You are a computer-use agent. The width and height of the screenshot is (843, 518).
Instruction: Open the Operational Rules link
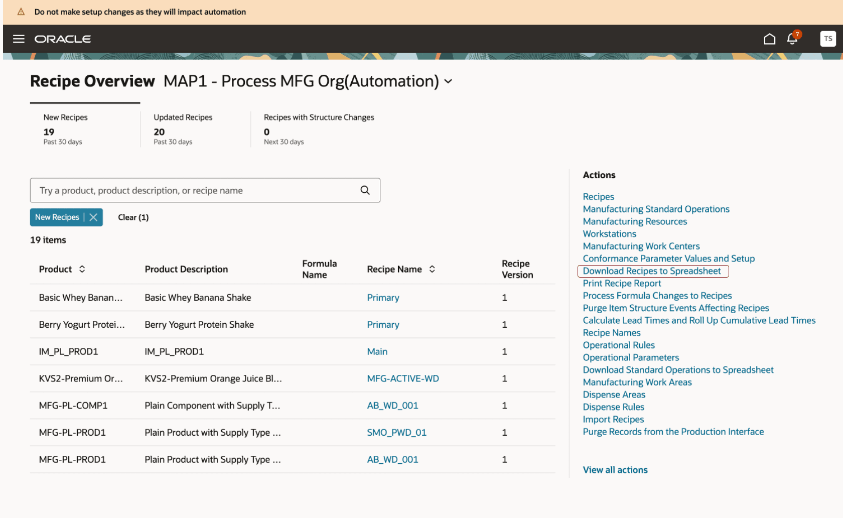click(618, 345)
